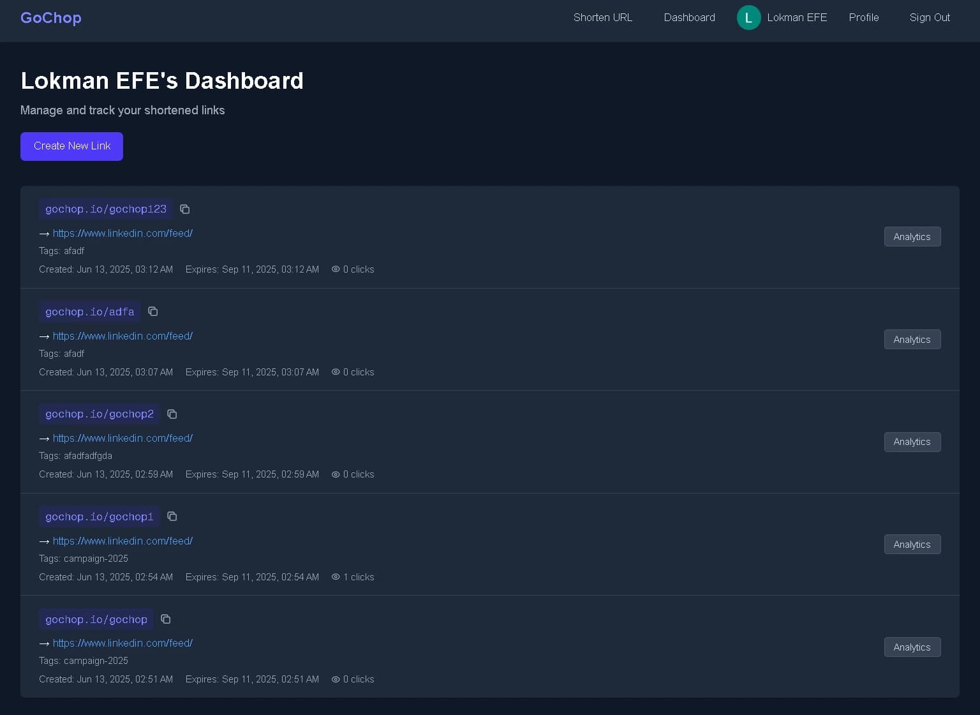View Analytics for gochop.io/gochop1
This screenshot has height=715, width=980.
tap(912, 544)
